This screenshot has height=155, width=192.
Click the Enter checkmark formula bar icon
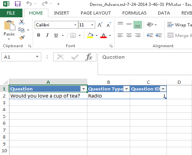(x=75, y=57)
